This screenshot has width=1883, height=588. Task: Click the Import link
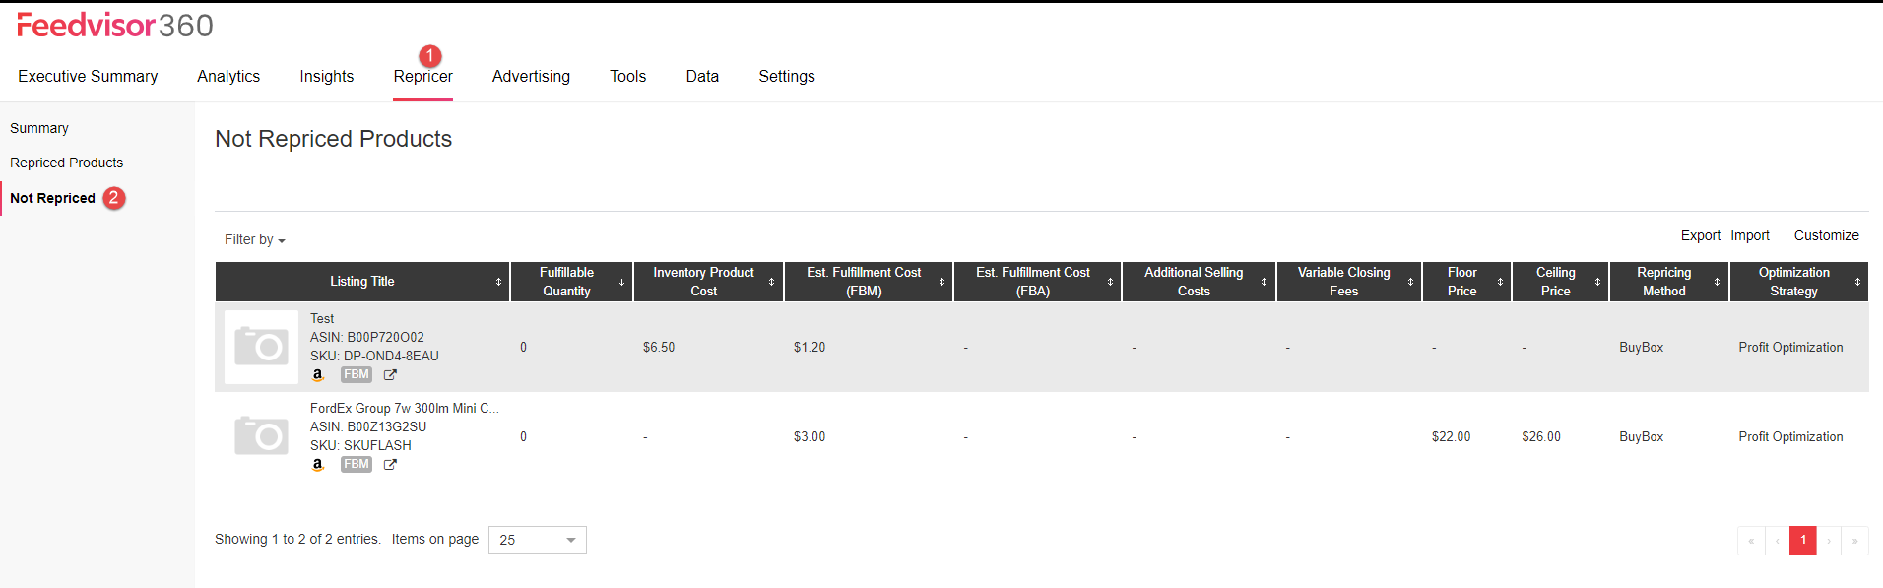click(x=1750, y=235)
